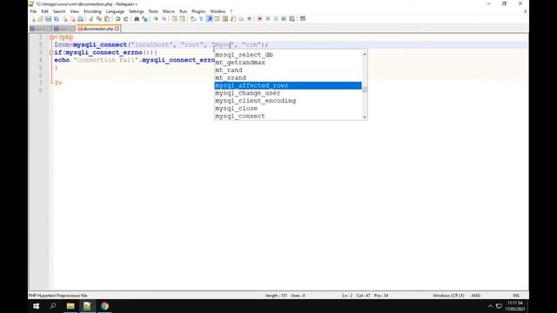
Task: Click the Save recorded macro icon
Action: [292, 19]
